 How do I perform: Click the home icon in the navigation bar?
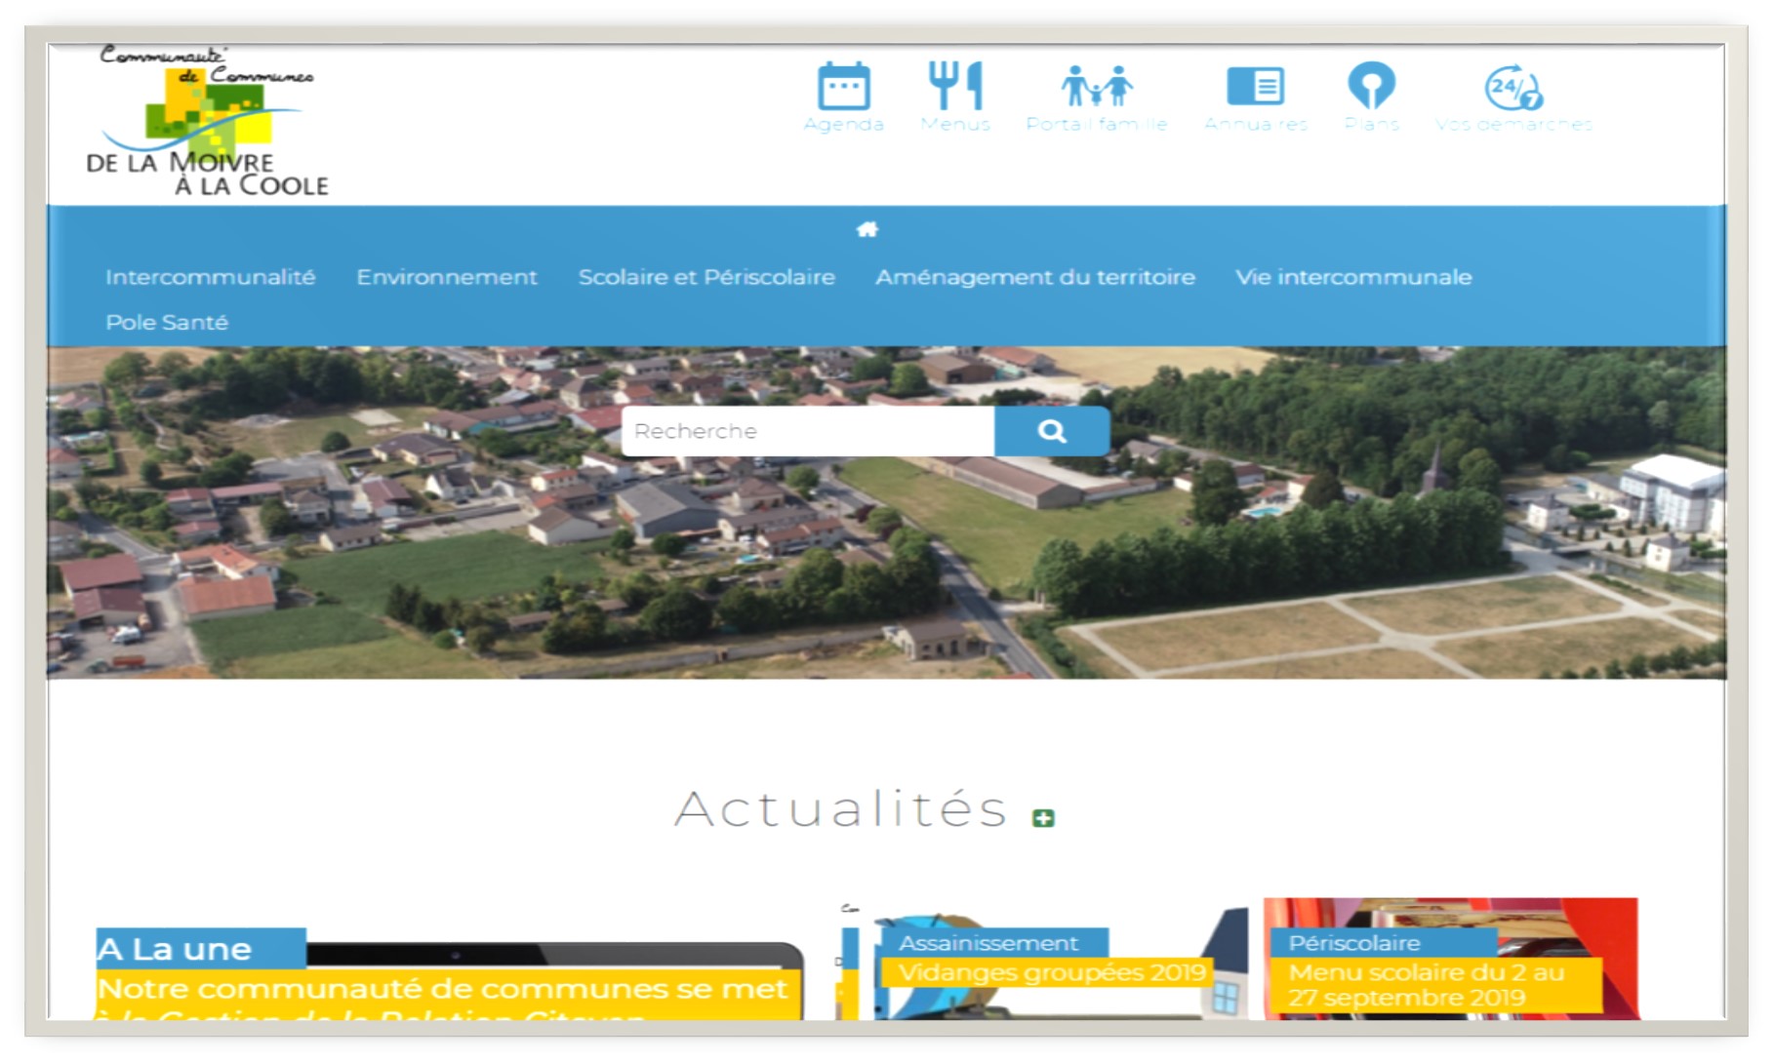click(867, 230)
